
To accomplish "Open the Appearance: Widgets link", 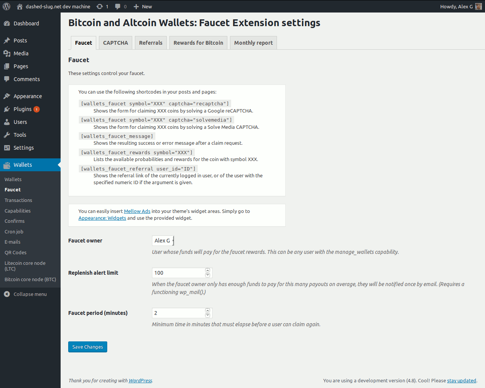I will 102,218.
